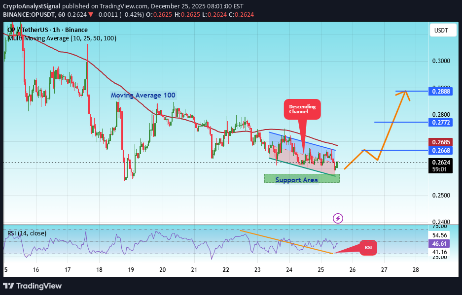Image resolution: width=462 pixels, height=295 pixels.
Task: Click the purple lightning bolt quick-trade icon
Action: (338, 218)
